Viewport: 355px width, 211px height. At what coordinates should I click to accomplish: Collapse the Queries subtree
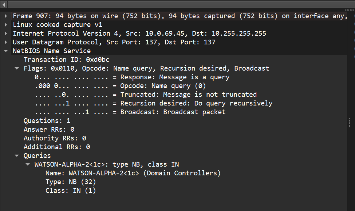(x=17, y=156)
